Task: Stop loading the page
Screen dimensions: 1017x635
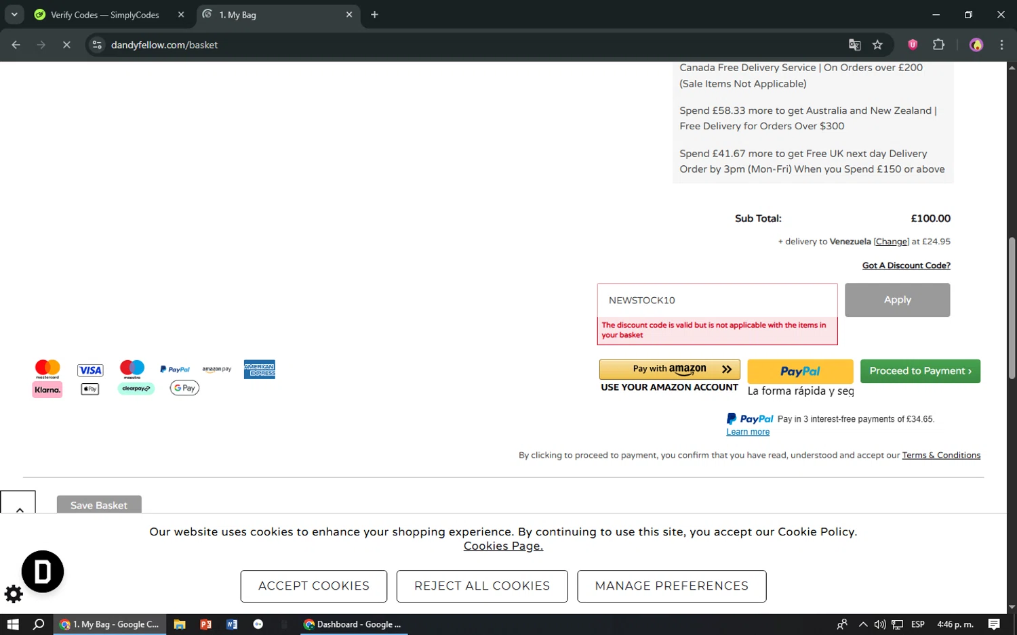Action: (x=66, y=45)
